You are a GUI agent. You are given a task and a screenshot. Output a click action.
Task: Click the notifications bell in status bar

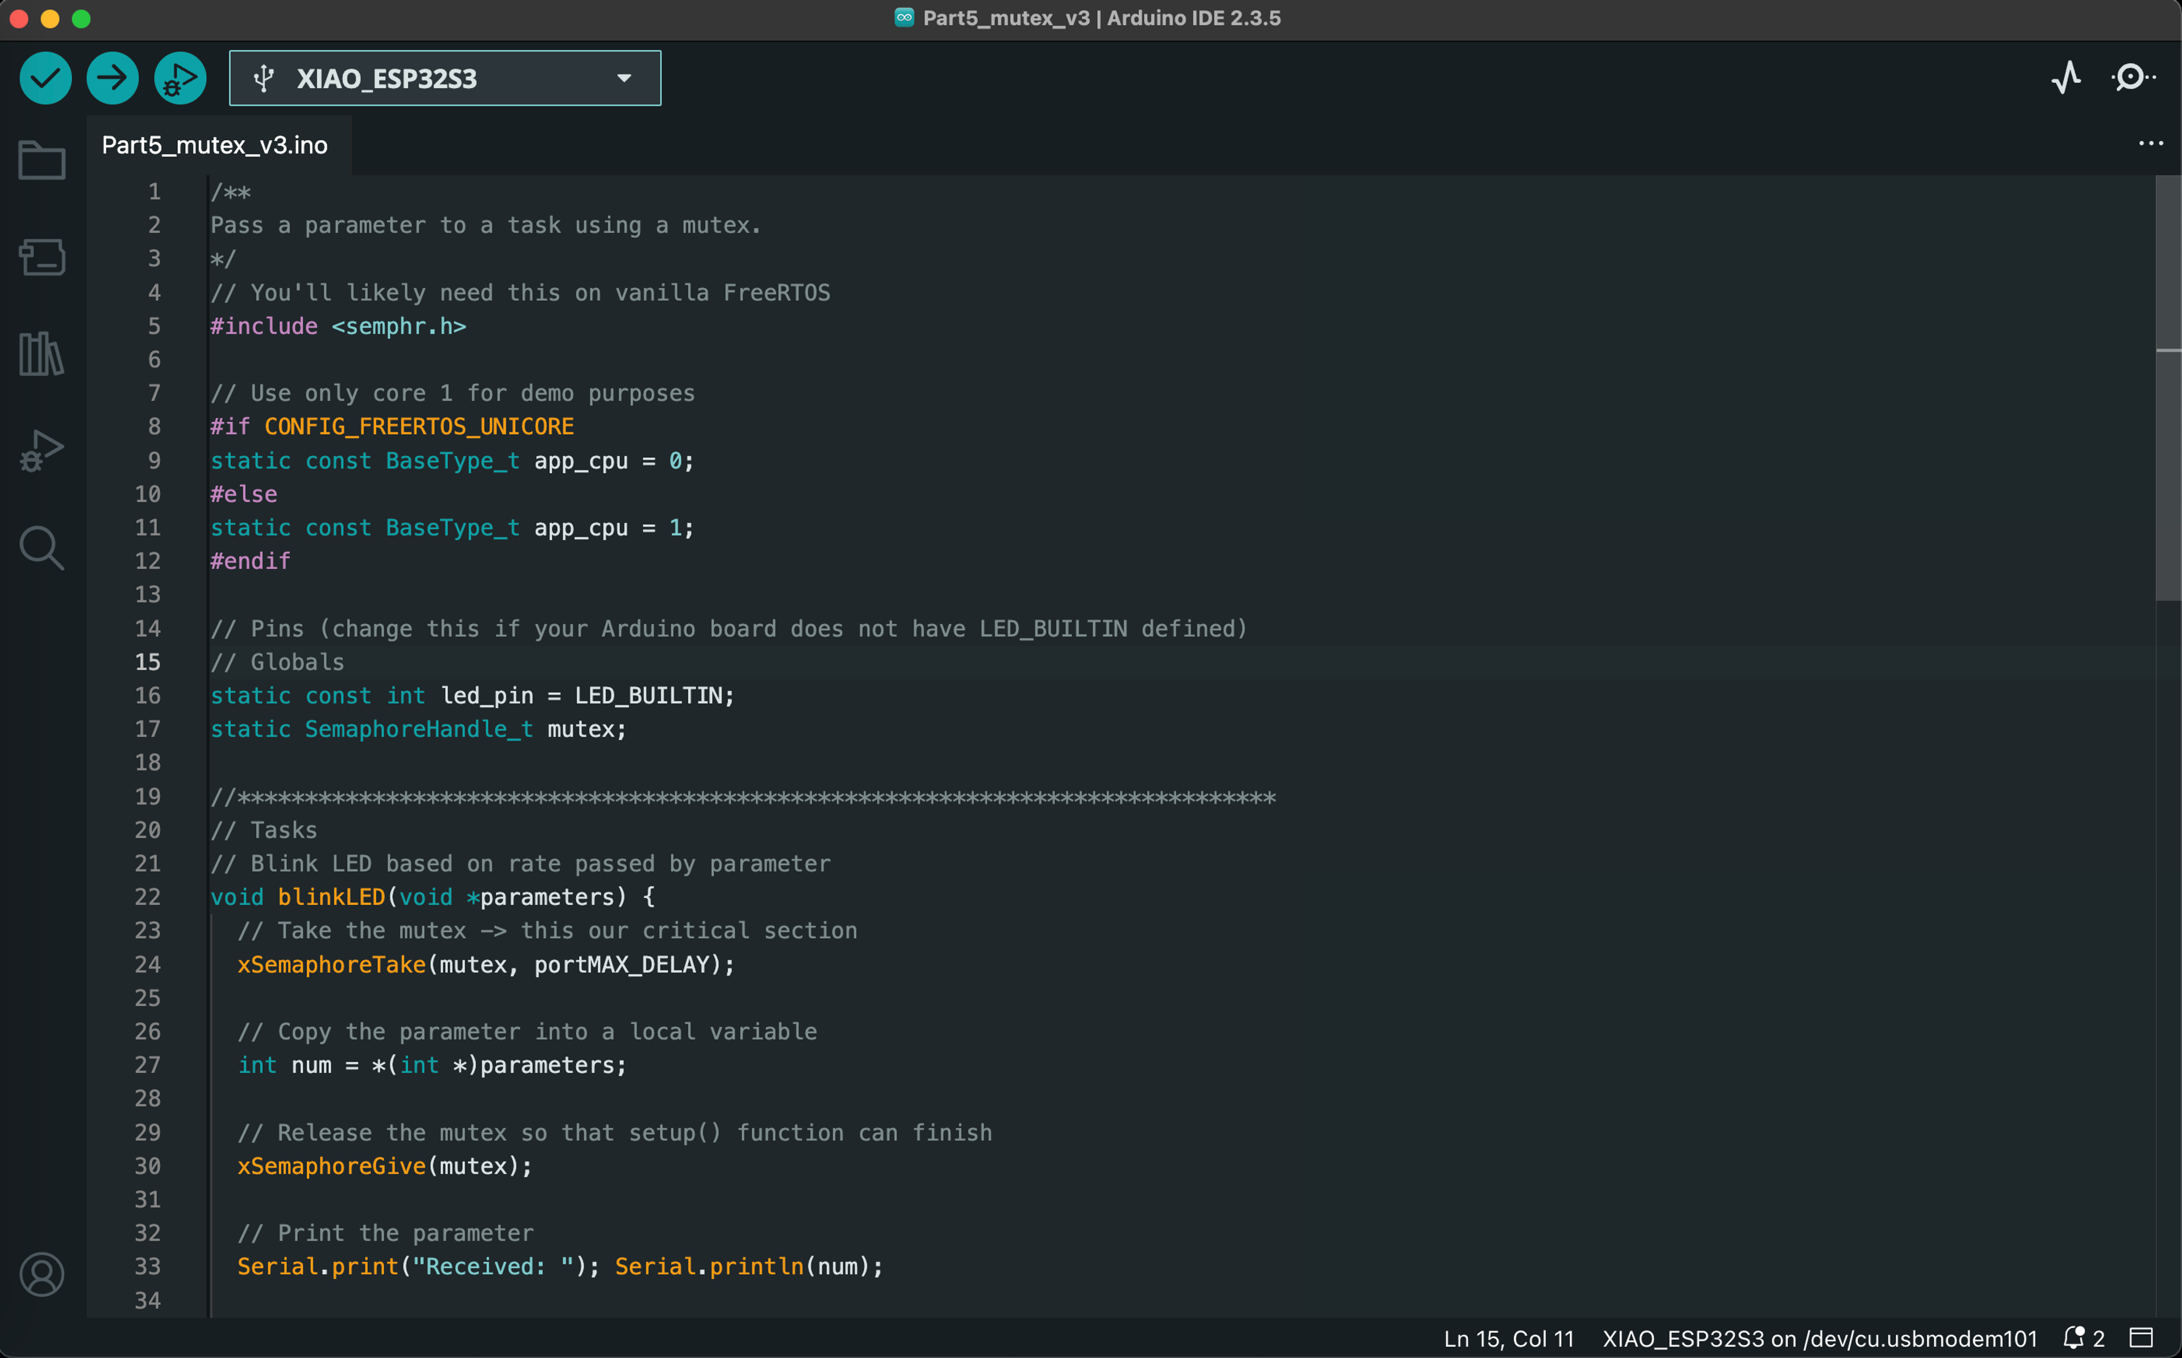(2074, 1338)
